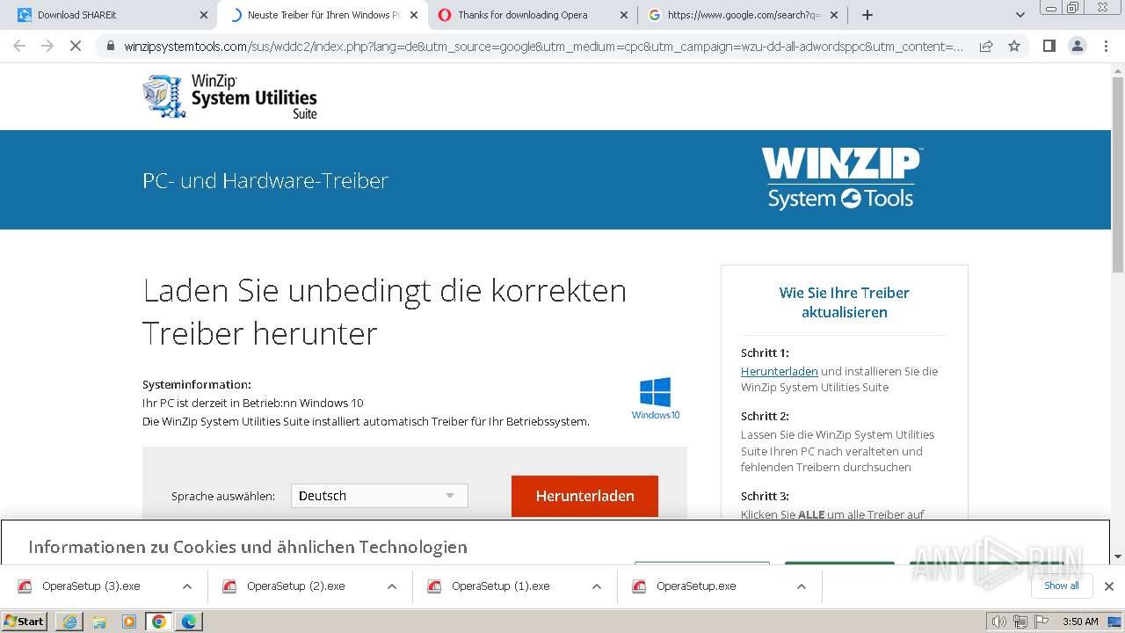Open Microsoft Edge from the taskbar
The height and width of the screenshot is (633, 1125).
point(189,622)
